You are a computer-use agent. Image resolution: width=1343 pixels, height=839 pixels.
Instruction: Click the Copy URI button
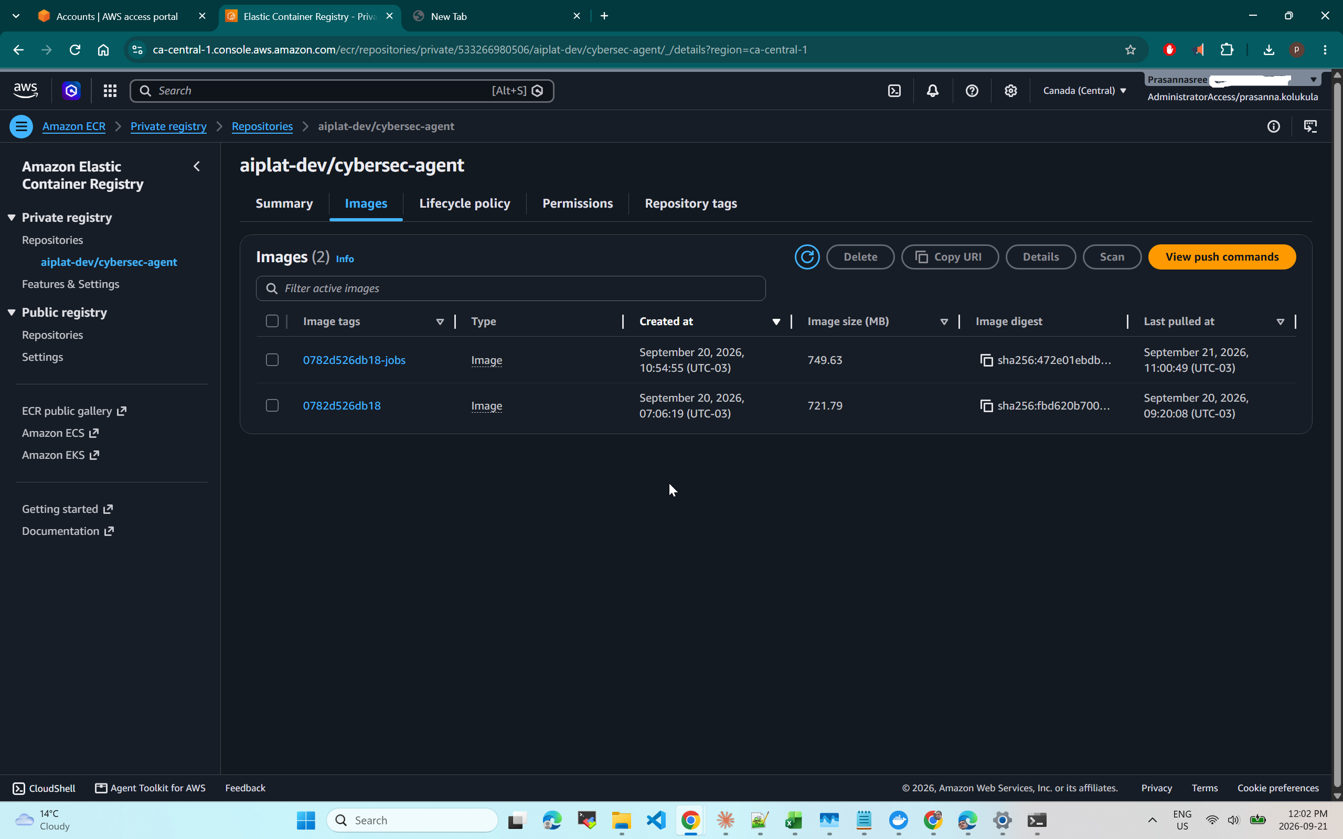pos(950,257)
